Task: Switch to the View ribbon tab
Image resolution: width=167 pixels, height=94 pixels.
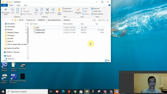Action: pyautogui.click(x=25, y=5)
